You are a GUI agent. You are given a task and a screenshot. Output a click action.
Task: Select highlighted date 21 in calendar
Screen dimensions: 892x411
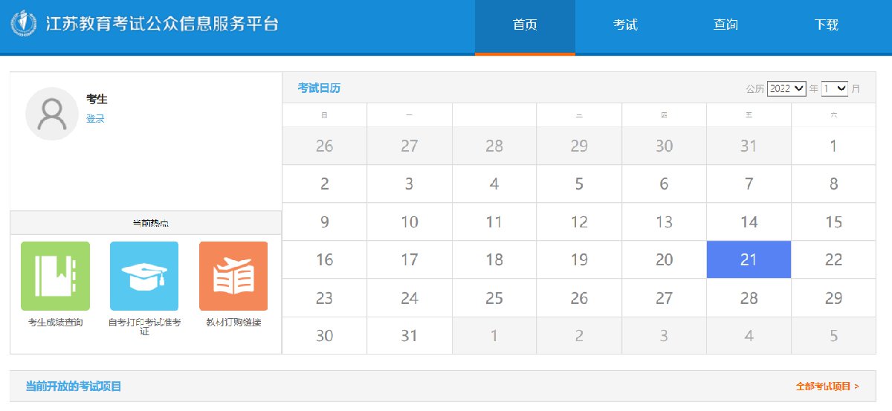[749, 259]
